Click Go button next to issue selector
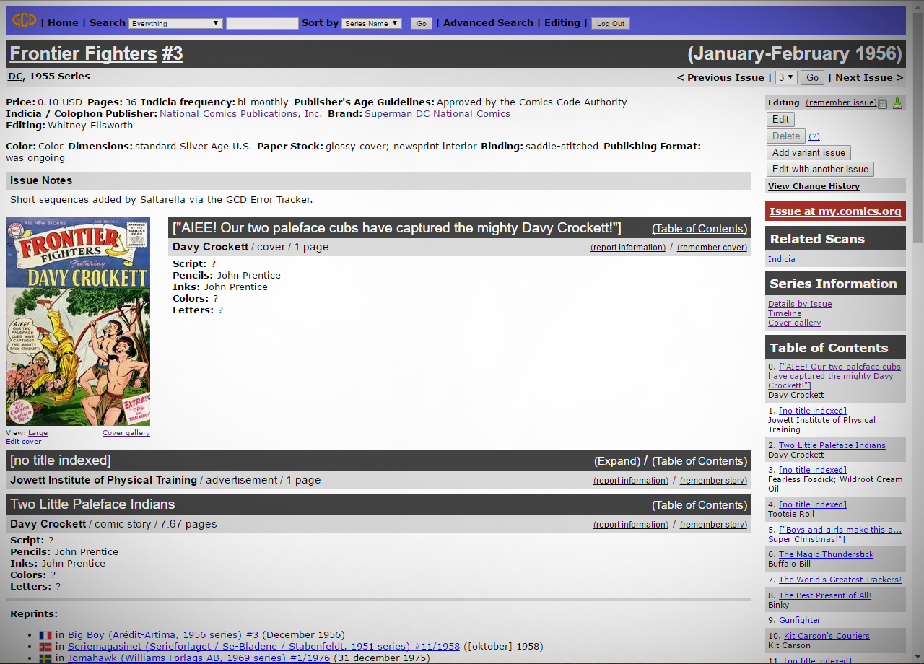924x664 pixels. [812, 77]
